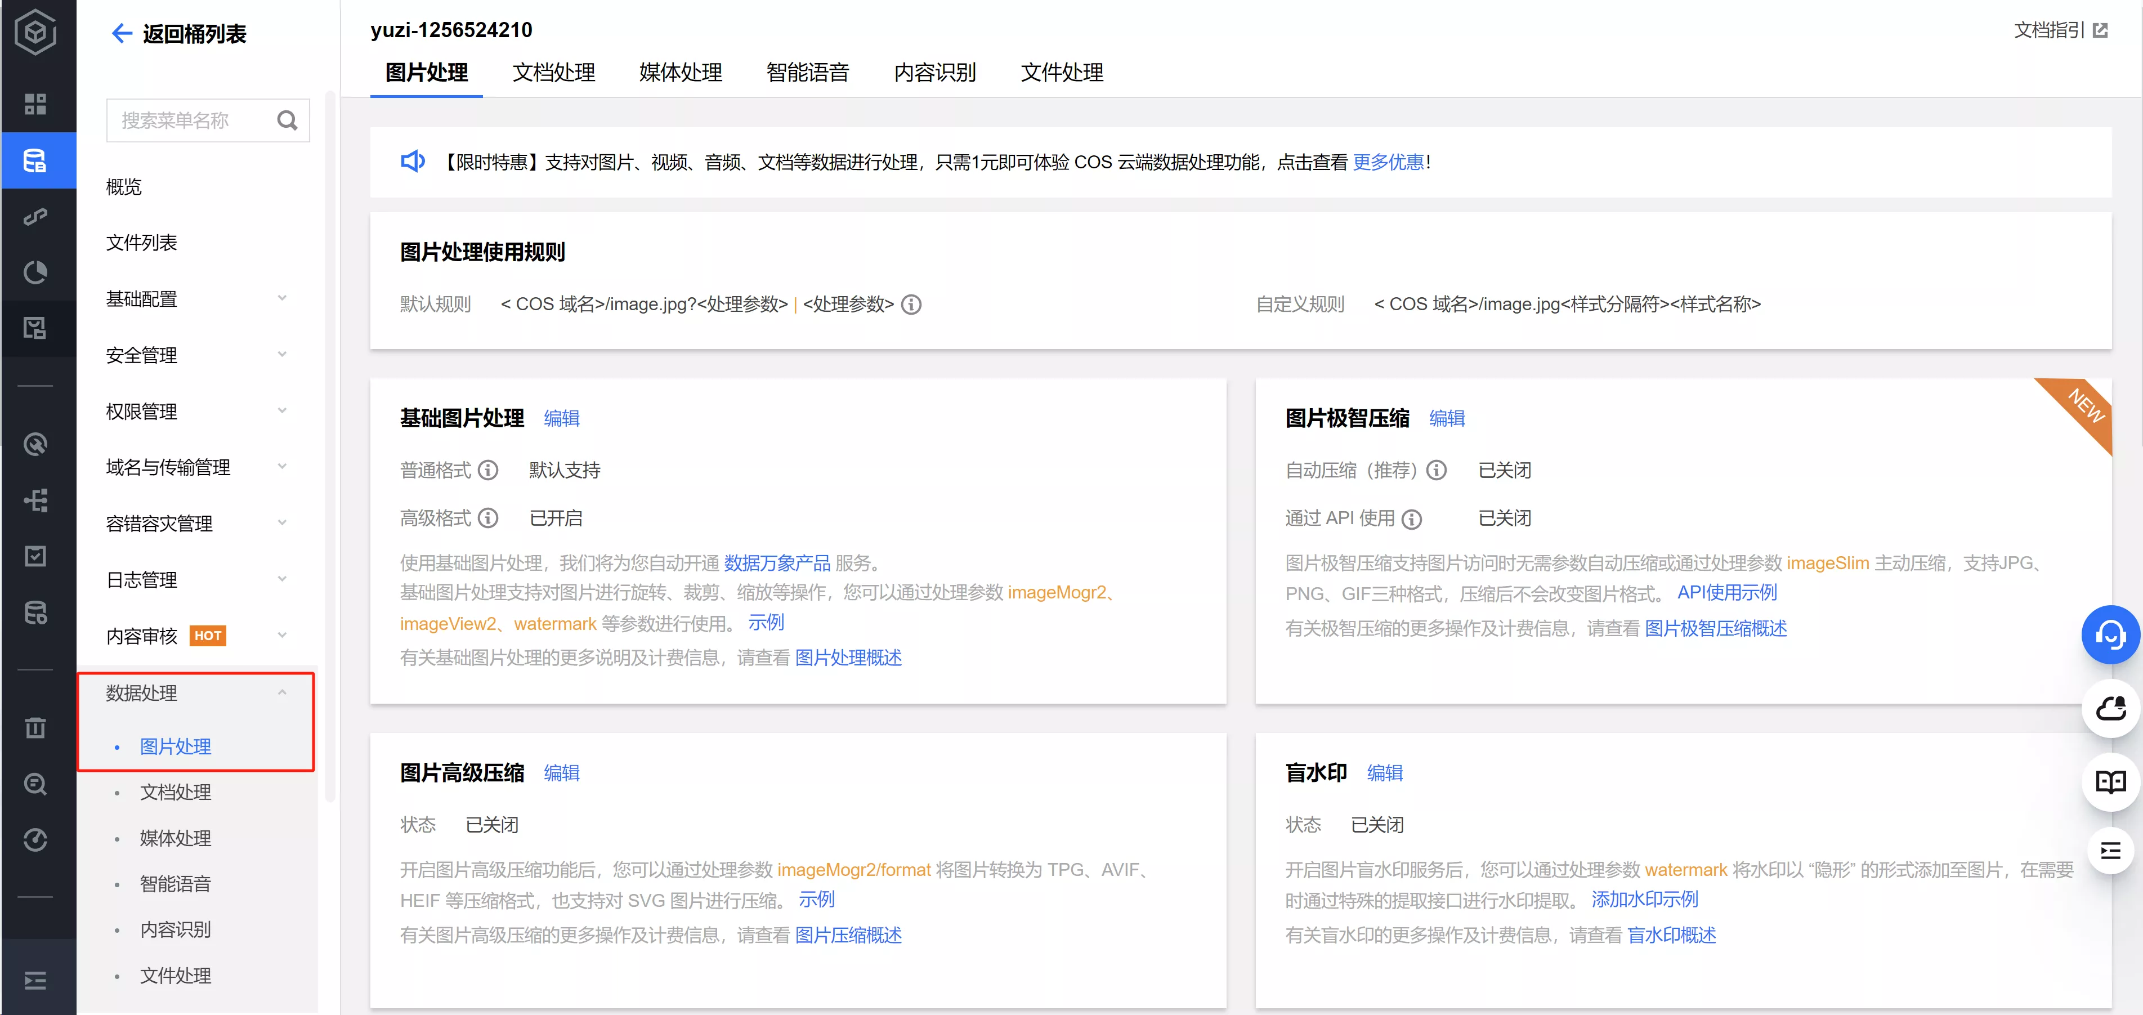Open the 图片处理概述 link
2143x1015 pixels.
[848, 658]
